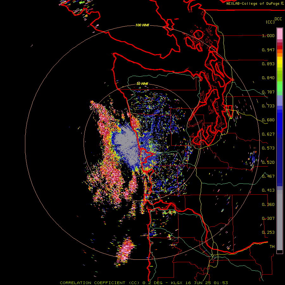This screenshot has height=285, width=285.
Task: Click the black radar site dot at map center
Action: coord(142,143)
